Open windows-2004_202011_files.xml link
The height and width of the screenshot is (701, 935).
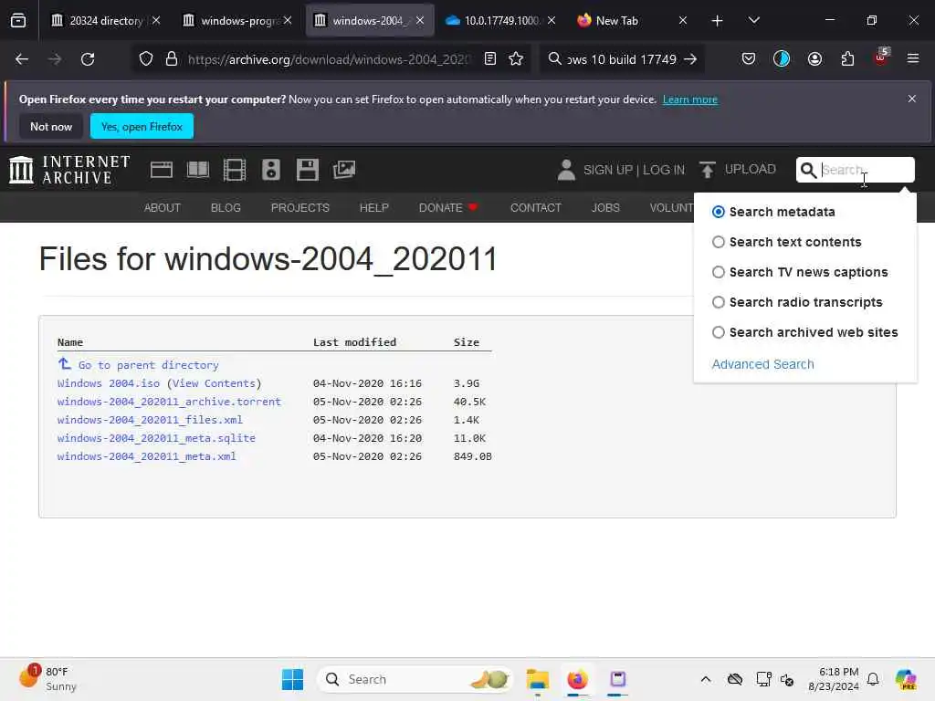pos(150,420)
